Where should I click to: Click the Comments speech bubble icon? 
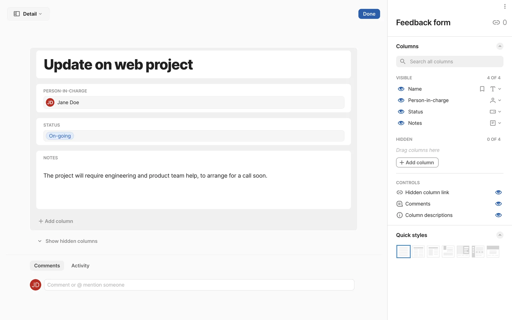coord(399,204)
